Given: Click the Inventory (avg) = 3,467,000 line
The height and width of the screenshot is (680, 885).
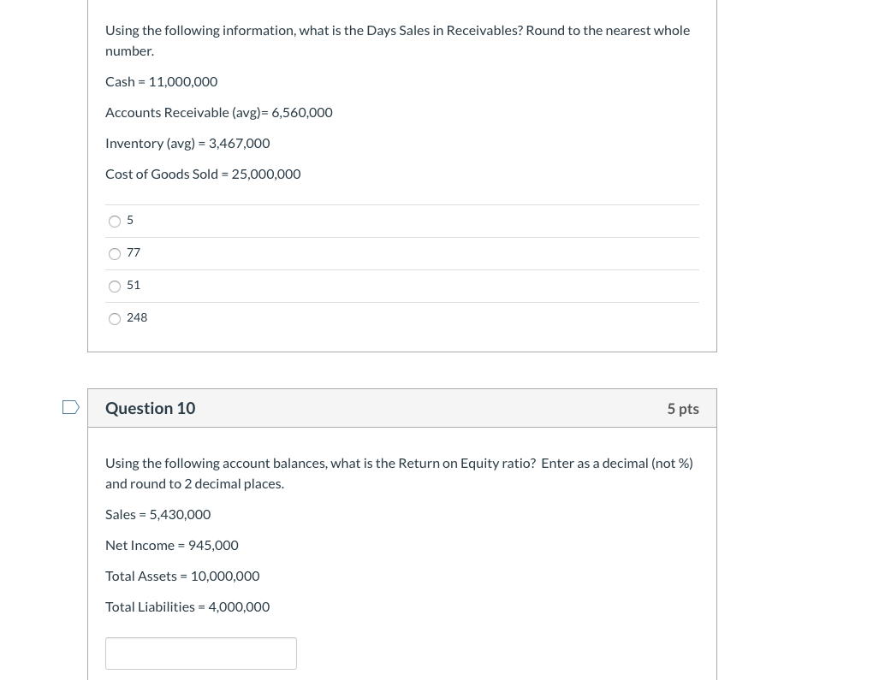Looking at the screenshot, I should [x=187, y=142].
